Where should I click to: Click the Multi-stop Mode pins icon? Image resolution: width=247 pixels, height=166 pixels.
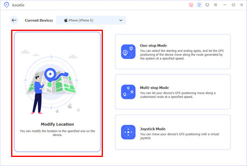128,92
